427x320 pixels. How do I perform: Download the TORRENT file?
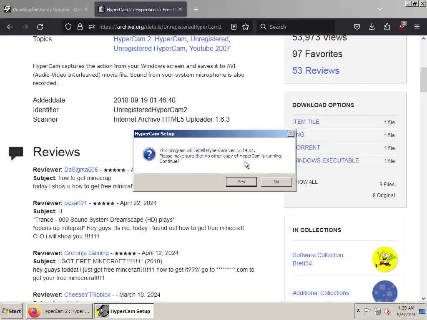(x=308, y=148)
